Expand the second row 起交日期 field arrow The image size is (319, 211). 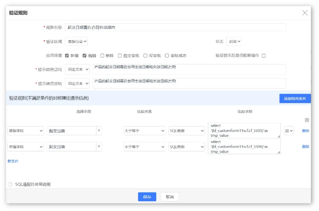tap(99, 147)
